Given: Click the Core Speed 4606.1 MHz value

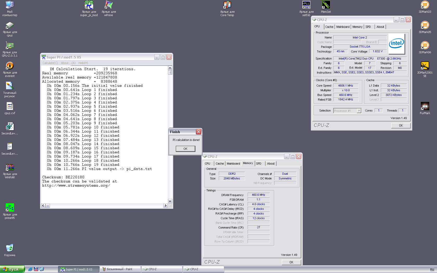Looking at the screenshot, I should coord(346,86).
